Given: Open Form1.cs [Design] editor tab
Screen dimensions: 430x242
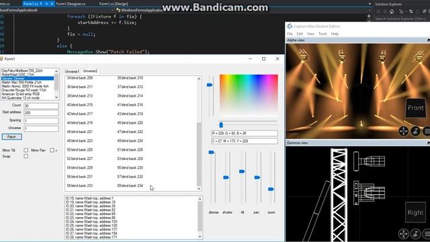Looking at the screenshot, I should point(114,4).
